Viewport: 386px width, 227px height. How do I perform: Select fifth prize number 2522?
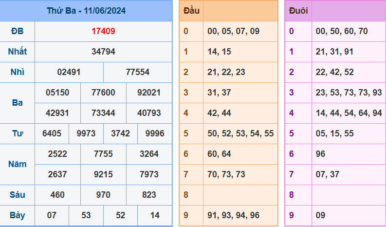[57, 154]
